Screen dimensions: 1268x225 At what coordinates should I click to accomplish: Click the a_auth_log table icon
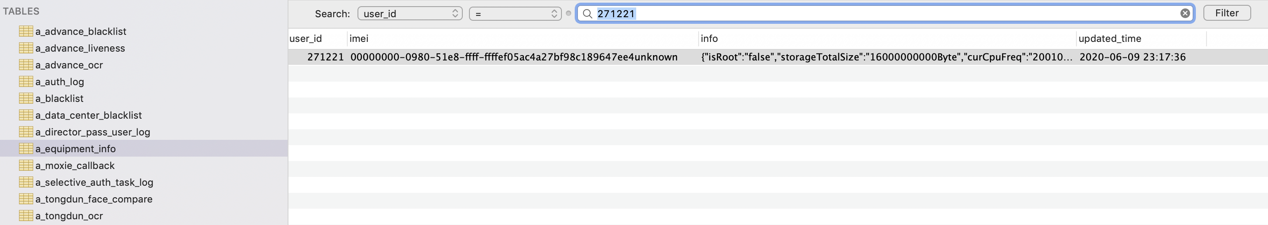[x=26, y=82]
